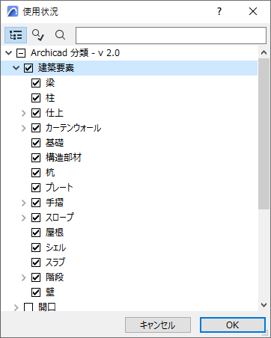The height and width of the screenshot is (338, 271).
Task: Open the help question mark button
Action: tap(219, 11)
